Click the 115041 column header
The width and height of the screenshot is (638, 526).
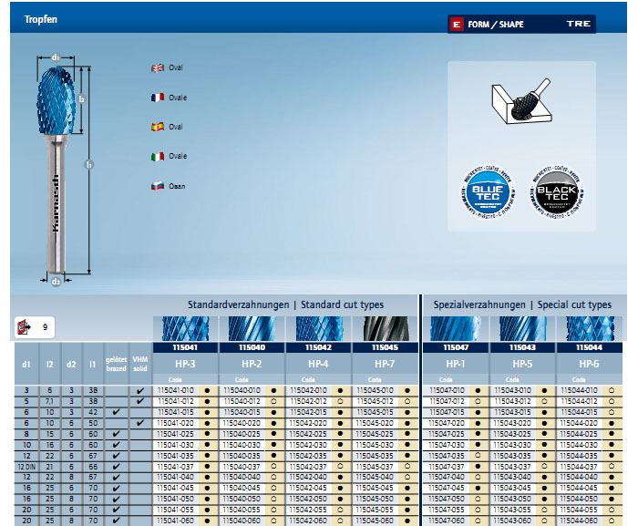pos(186,347)
